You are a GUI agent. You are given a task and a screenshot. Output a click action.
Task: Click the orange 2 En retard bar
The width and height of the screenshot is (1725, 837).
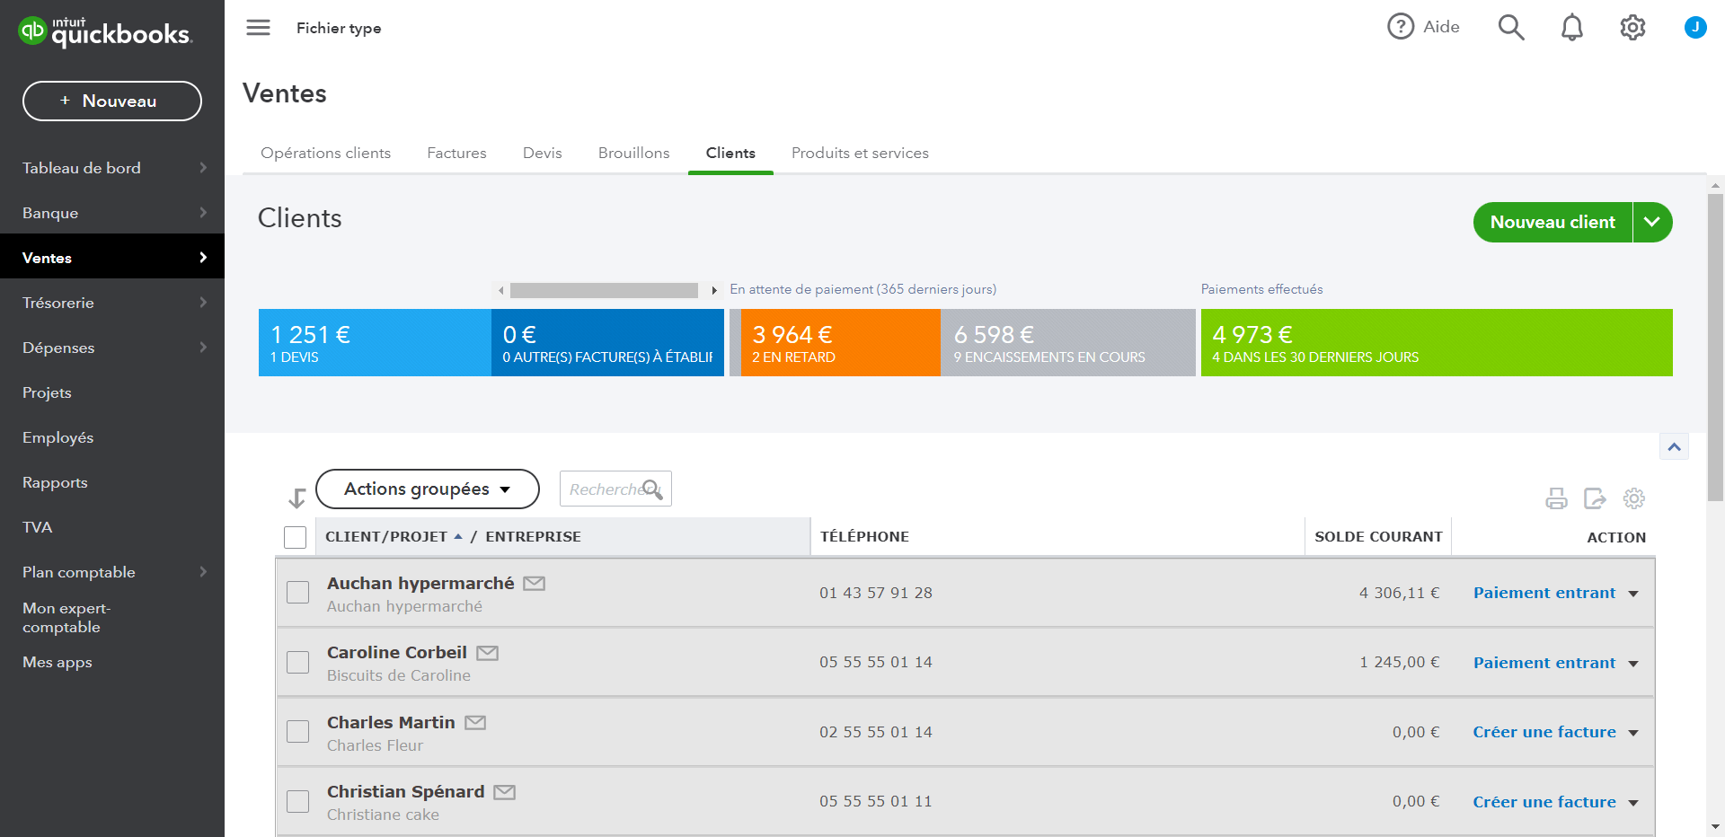[836, 343]
